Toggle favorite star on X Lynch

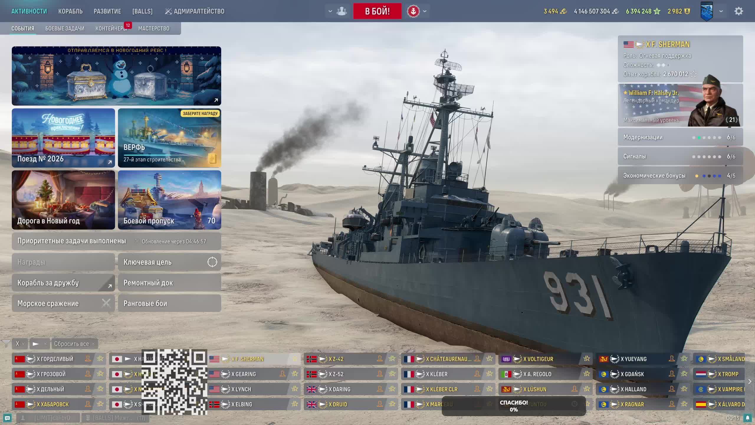pos(295,389)
